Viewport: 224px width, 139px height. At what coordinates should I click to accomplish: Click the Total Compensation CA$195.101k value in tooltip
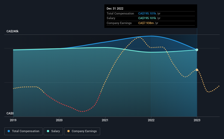147,13
